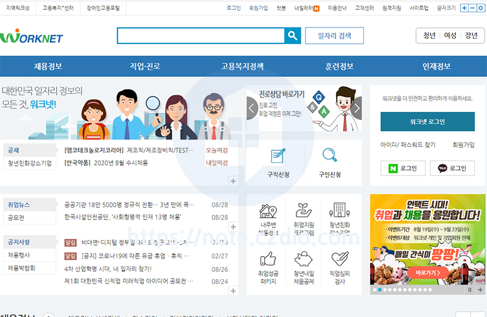Click the magnifier search button beside search box
The height and width of the screenshot is (317, 487).
(292, 36)
